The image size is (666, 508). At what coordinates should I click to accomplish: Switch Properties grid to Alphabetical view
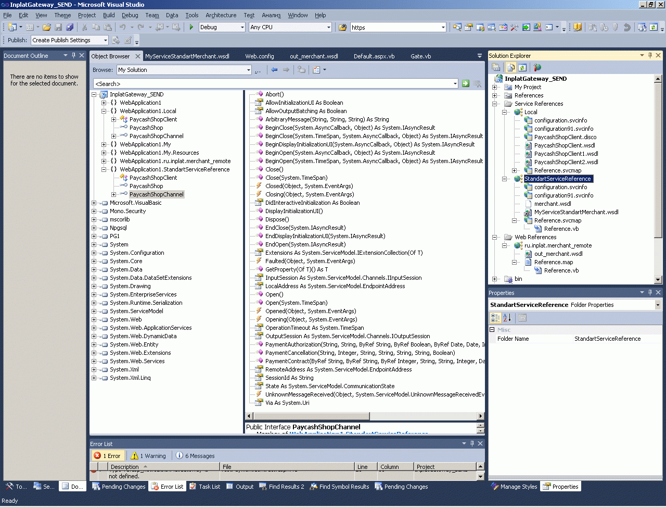(x=507, y=318)
